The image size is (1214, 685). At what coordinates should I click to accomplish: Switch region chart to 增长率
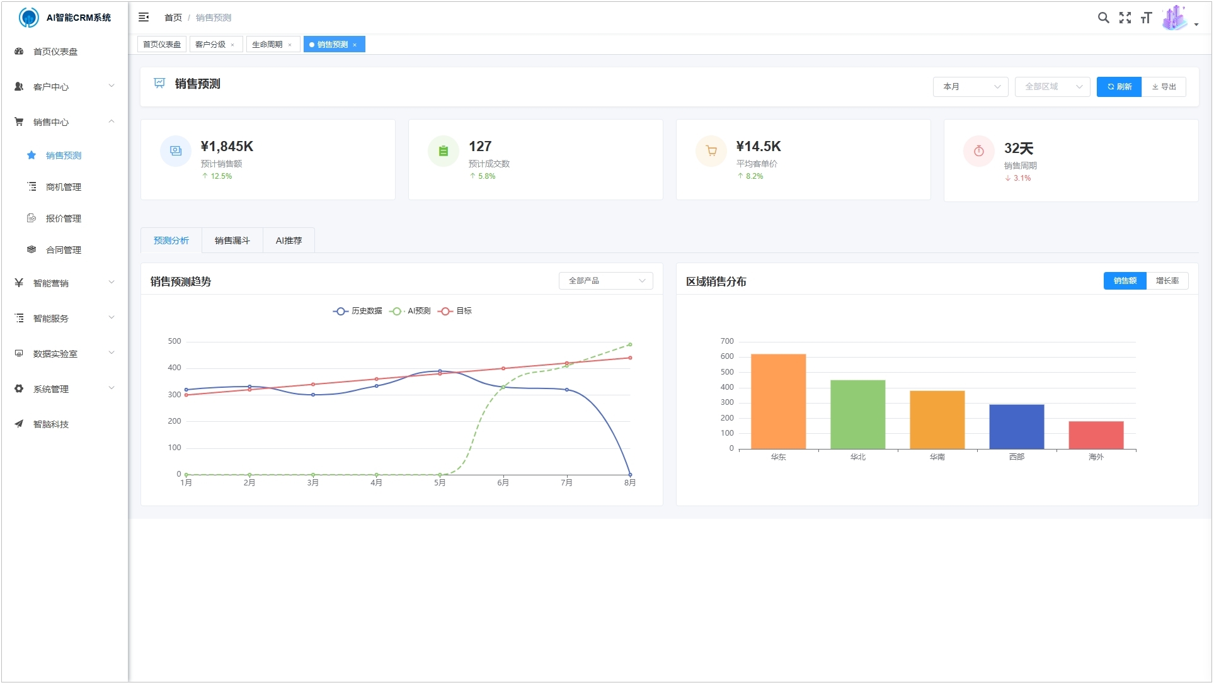(x=1169, y=281)
